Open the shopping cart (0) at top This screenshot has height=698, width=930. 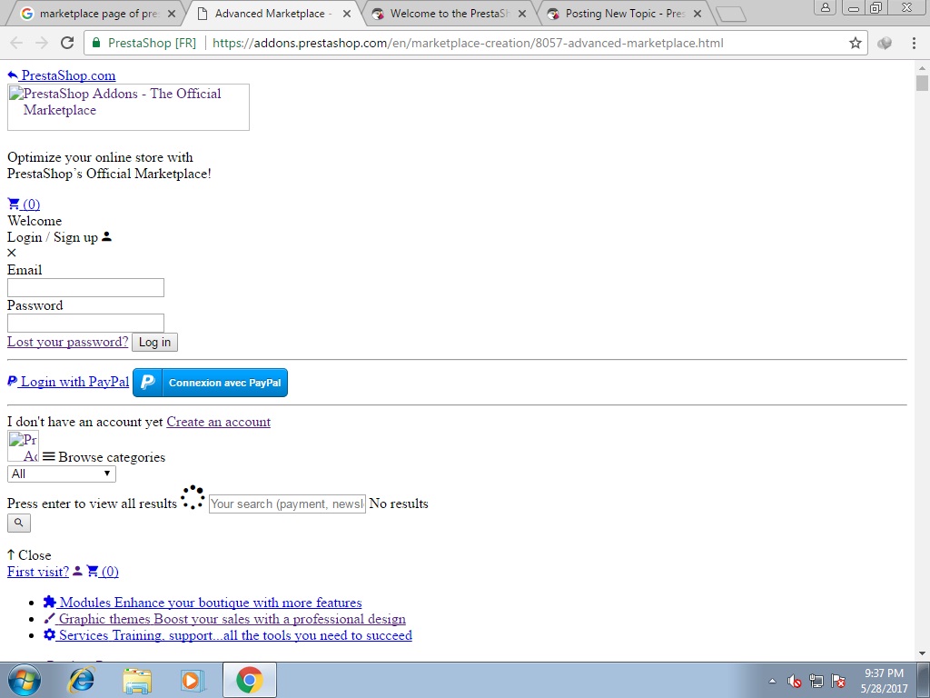[24, 204]
